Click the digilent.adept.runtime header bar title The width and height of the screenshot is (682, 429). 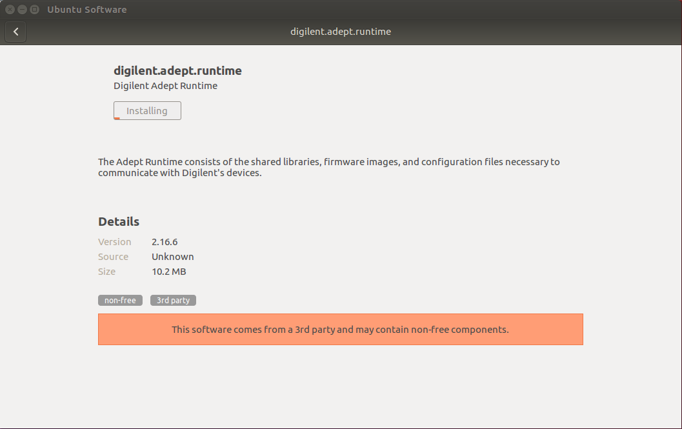tap(341, 32)
